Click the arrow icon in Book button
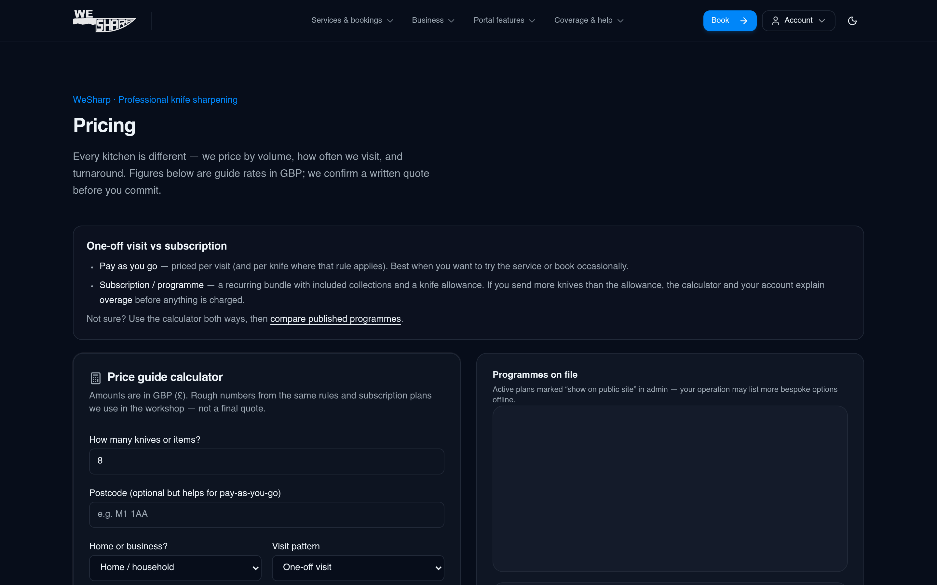Viewport: 937px width, 585px height. coord(743,20)
